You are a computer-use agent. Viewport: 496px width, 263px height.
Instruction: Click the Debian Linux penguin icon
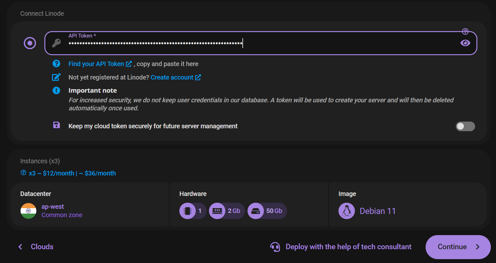(x=347, y=211)
